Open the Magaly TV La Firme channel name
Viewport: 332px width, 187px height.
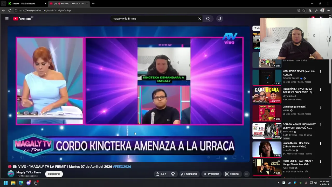tap(29, 172)
